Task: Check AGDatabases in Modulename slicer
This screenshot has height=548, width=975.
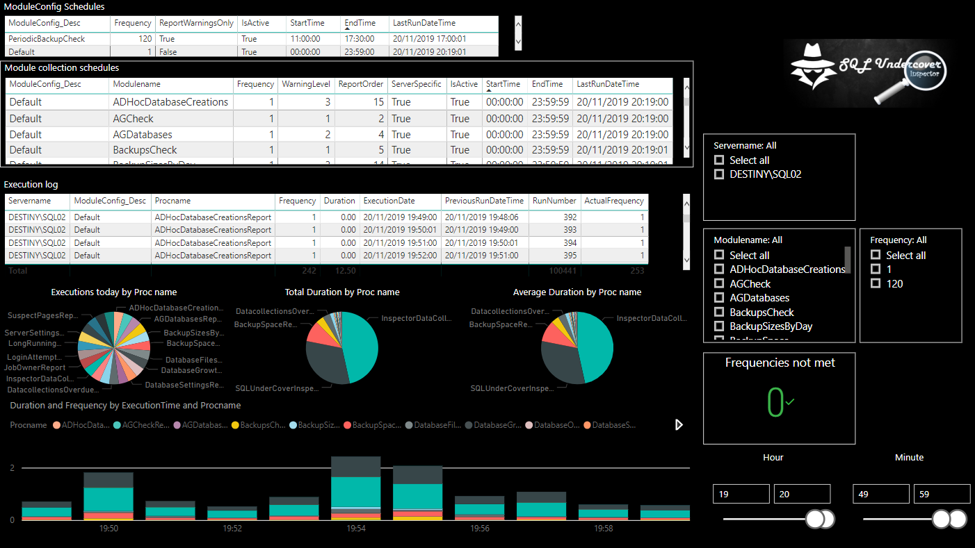Action: (718, 297)
